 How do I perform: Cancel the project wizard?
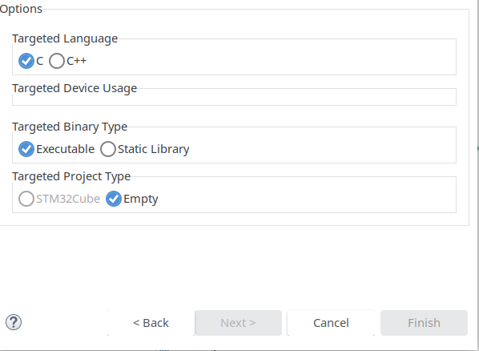click(x=331, y=323)
